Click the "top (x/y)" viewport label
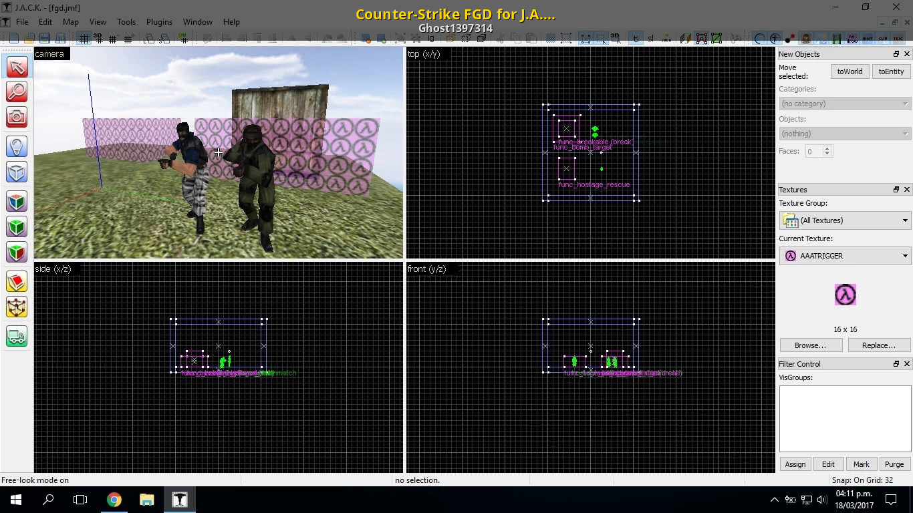913x513 pixels. (424, 54)
